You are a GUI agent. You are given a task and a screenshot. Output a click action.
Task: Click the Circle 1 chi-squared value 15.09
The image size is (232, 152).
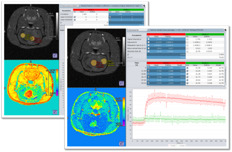point(182,54)
